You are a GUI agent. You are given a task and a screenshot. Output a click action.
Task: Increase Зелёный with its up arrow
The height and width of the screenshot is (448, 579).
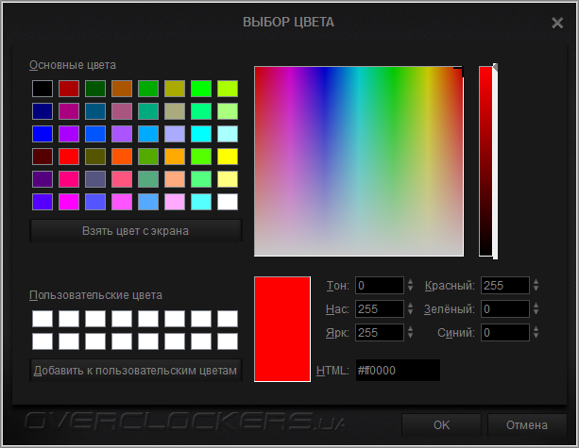536,305
